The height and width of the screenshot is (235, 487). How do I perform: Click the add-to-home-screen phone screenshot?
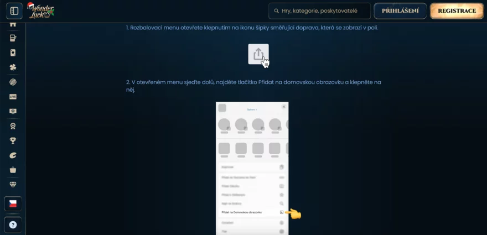click(x=252, y=168)
